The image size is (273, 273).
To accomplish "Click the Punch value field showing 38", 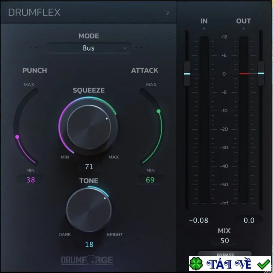I will [x=31, y=180].
